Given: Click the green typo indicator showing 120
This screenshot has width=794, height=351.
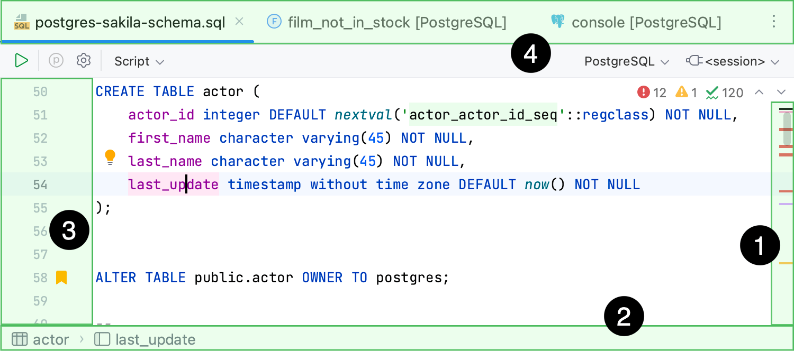Looking at the screenshot, I should coord(725,93).
